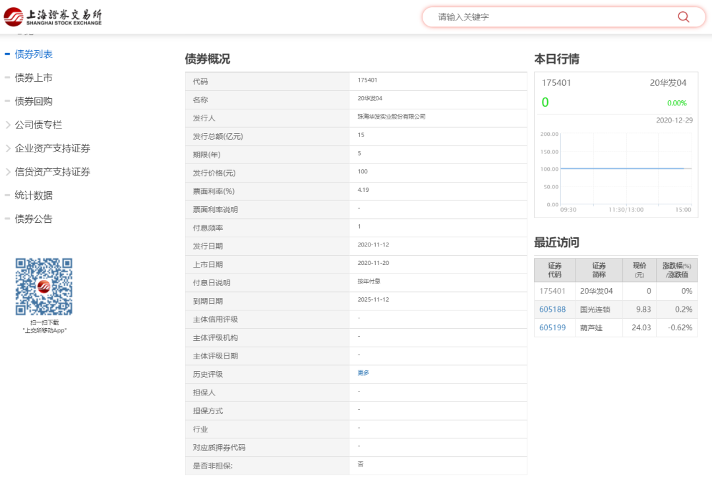This screenshot has height=495, width=712.
Task: Click the price line in today's chart
Action: pyautogui.click(x=626, y=169)
